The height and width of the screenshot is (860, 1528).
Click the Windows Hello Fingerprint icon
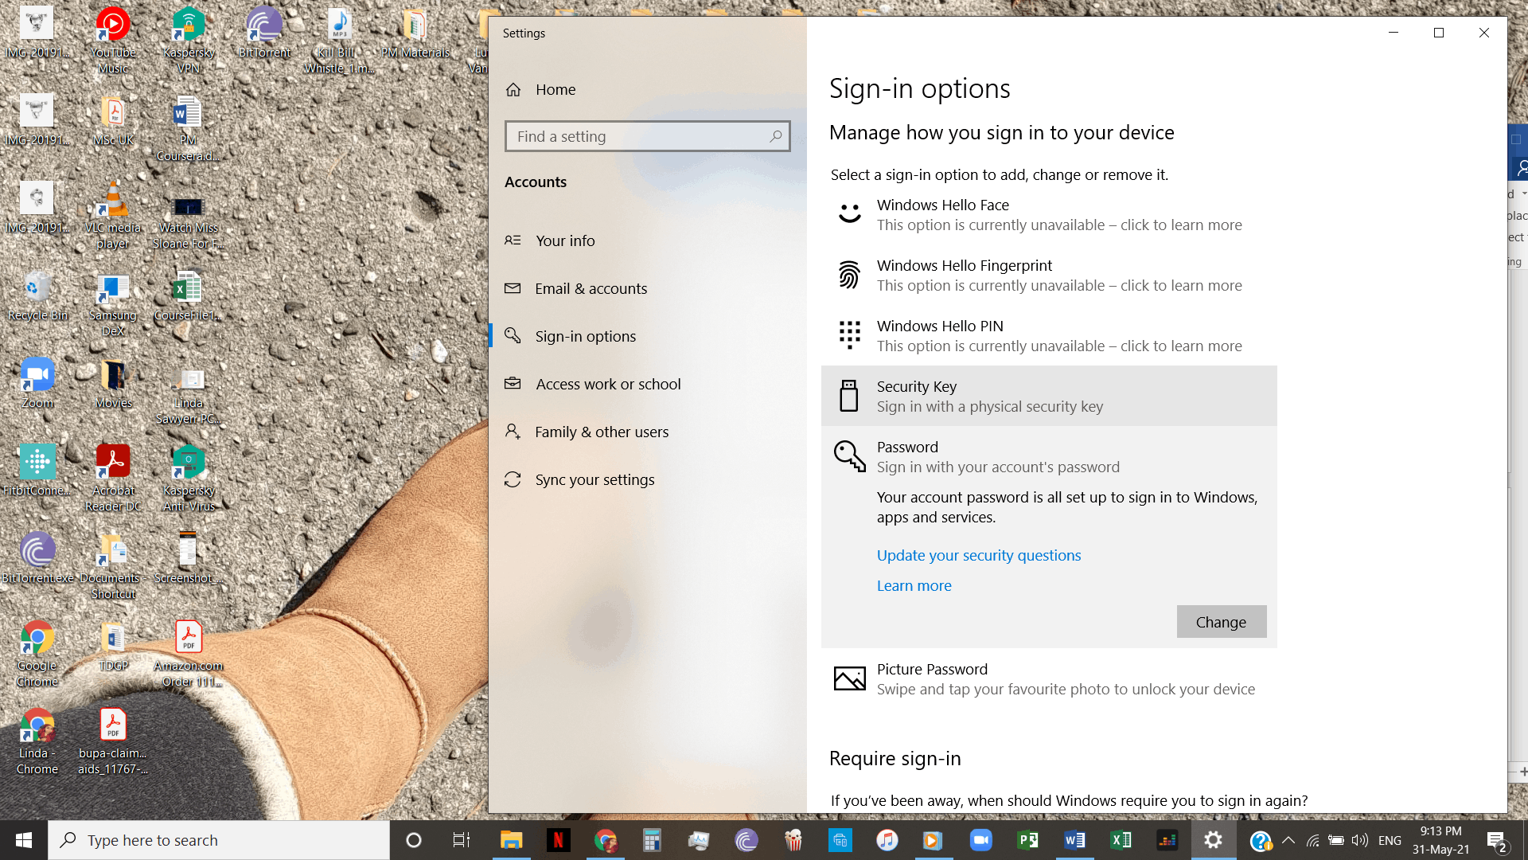(849, 275)
